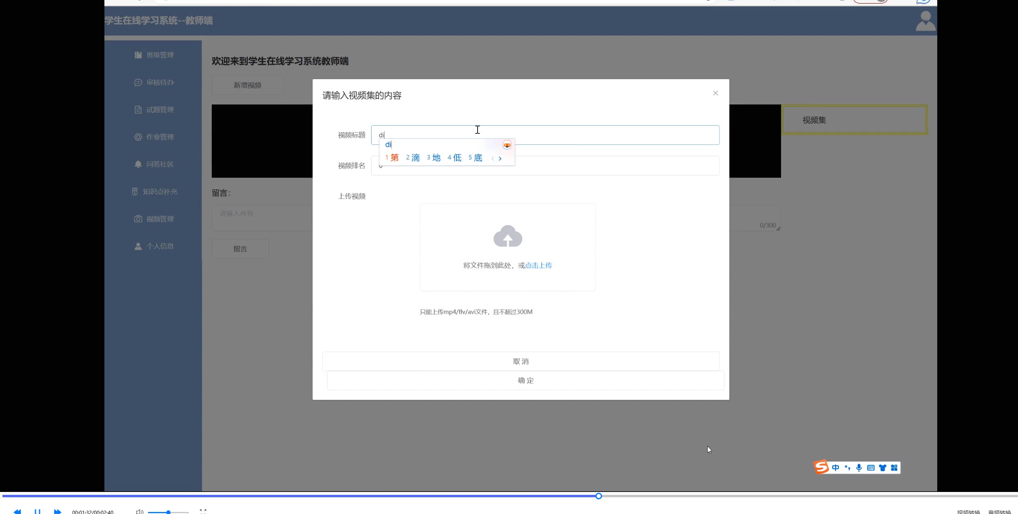Click the 确定 confirm button
The image size is (1018, 514).
525,381
